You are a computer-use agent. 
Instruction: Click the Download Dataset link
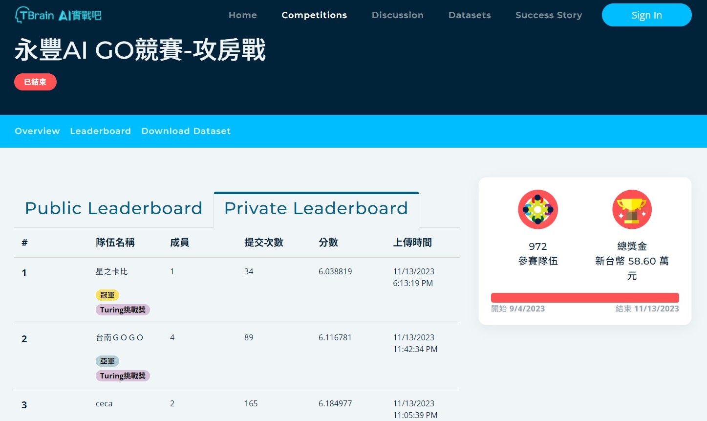click(x=186, y=131)
